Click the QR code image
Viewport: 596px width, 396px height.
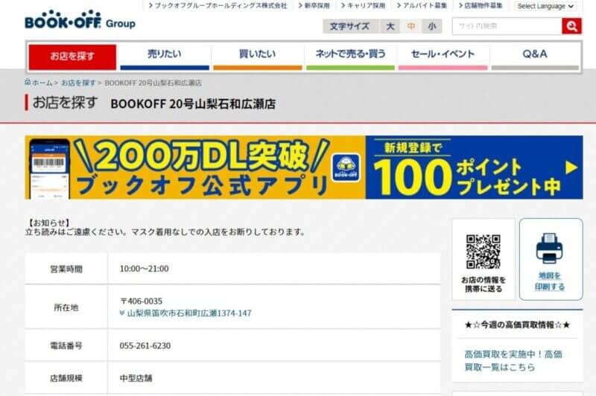[x=483, y=252]
